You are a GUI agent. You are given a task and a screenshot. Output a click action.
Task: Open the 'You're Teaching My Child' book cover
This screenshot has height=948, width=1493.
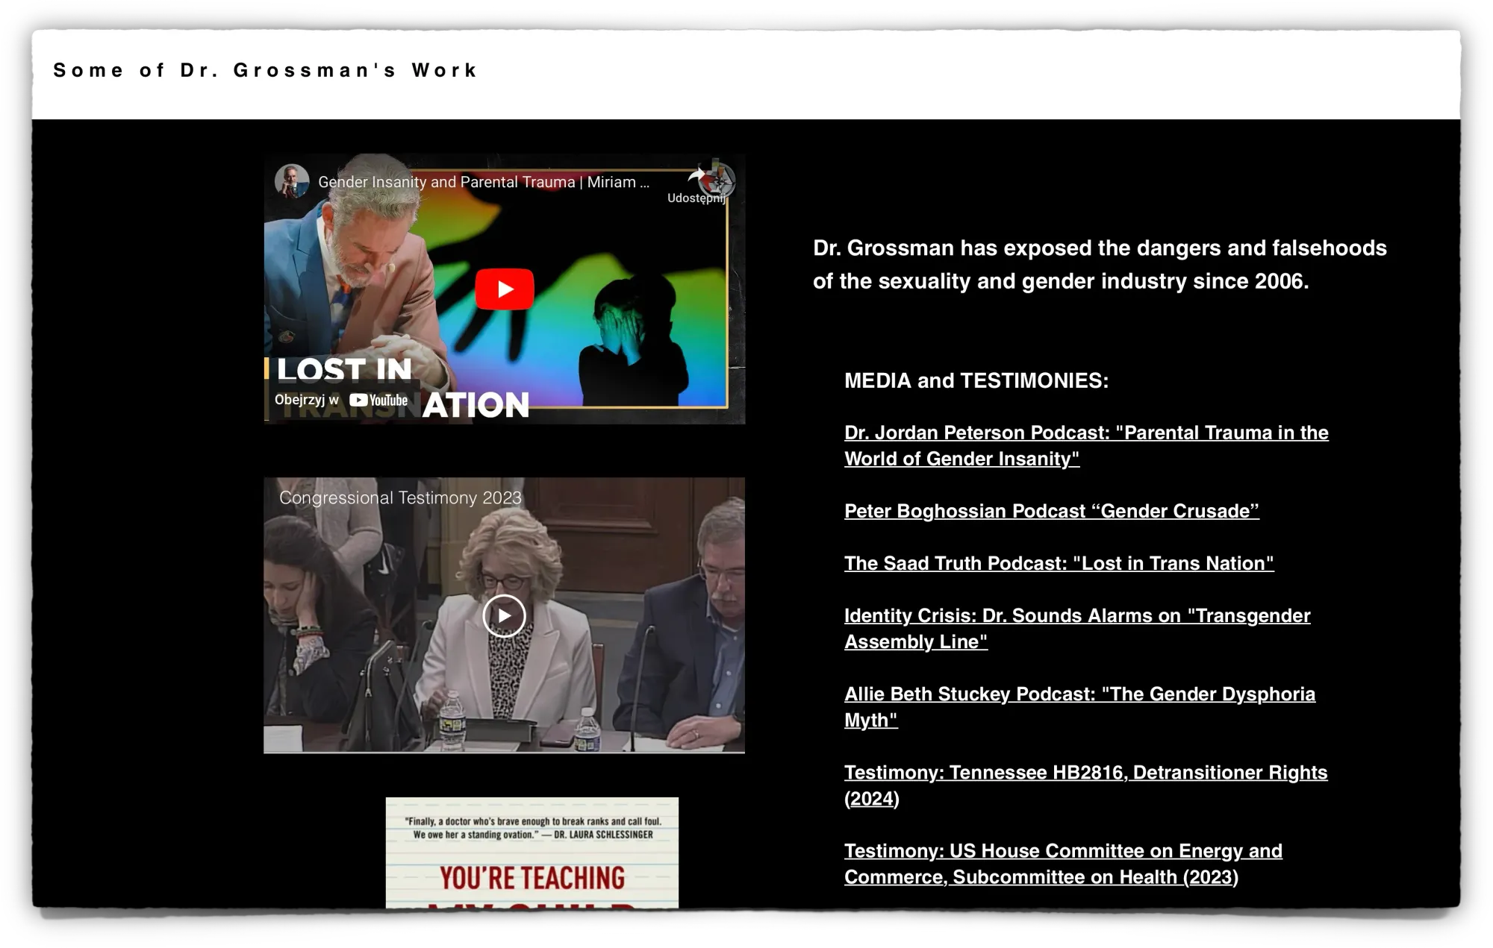[x=532, y=876]
